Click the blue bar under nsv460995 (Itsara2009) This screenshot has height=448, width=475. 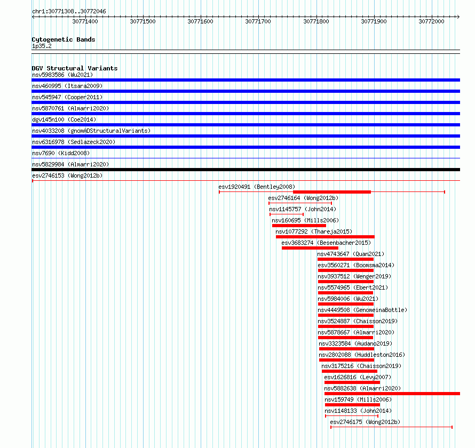246,91
